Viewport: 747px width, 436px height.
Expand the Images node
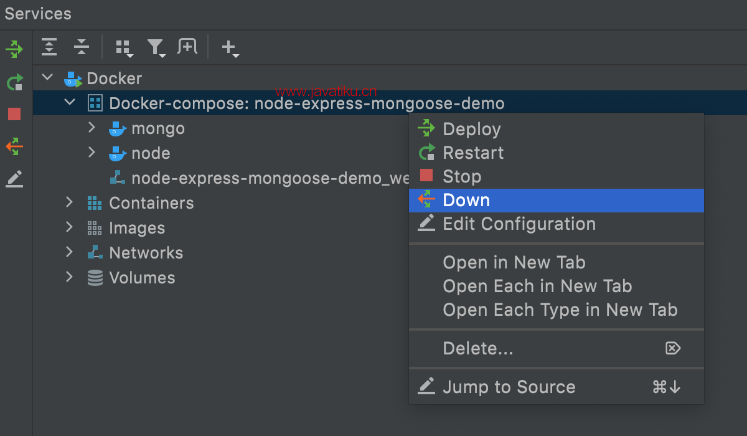(69, 227)
